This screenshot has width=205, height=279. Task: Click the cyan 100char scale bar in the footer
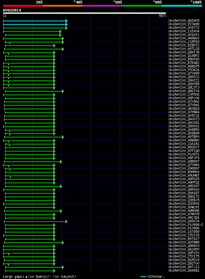click(x=143, y=277)
